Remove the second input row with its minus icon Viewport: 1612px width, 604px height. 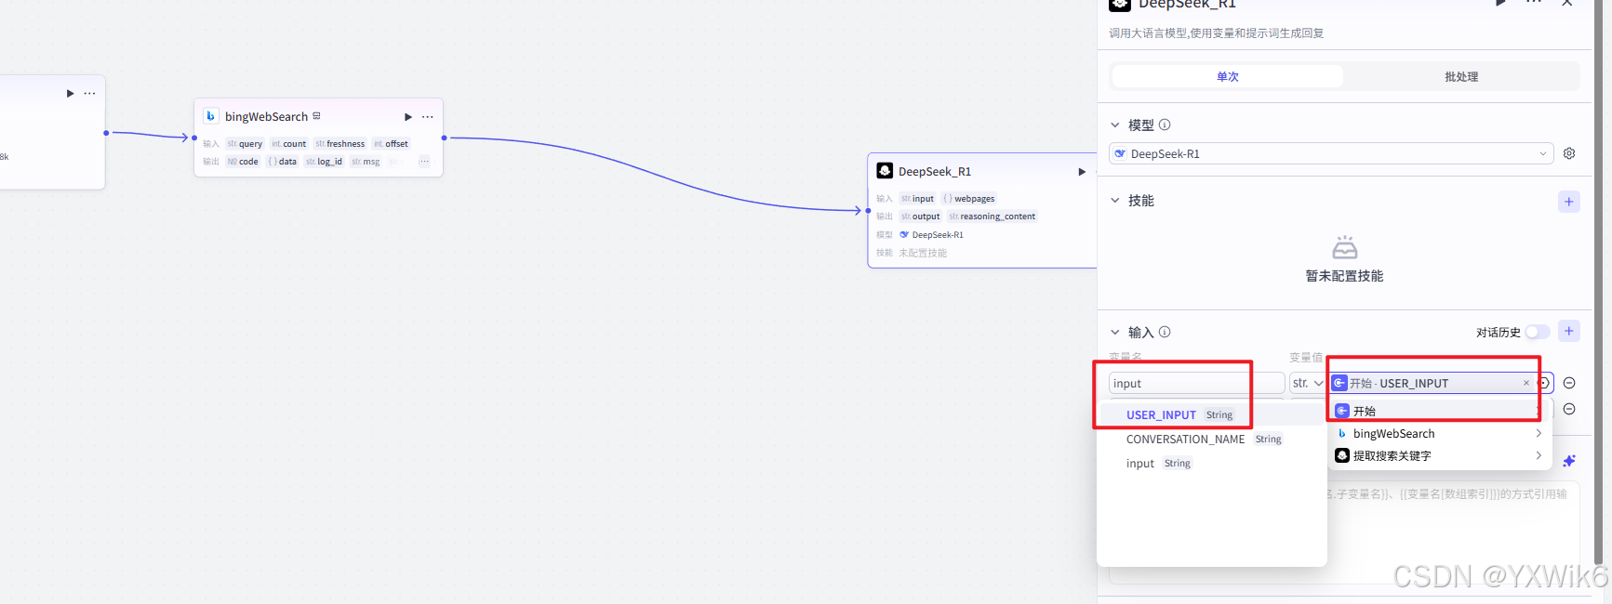tap(1569, 409)
